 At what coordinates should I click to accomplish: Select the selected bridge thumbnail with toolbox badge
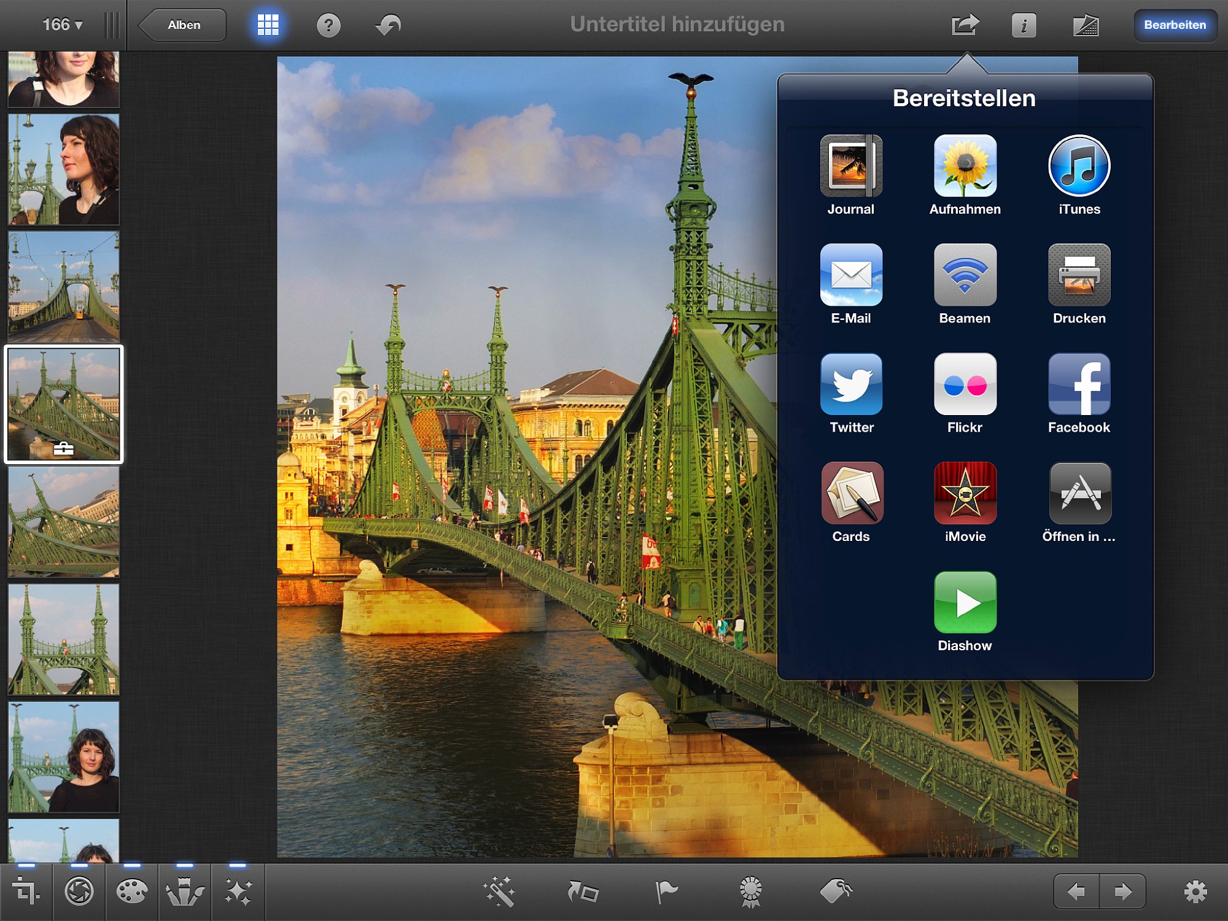(x=64, y=404)
